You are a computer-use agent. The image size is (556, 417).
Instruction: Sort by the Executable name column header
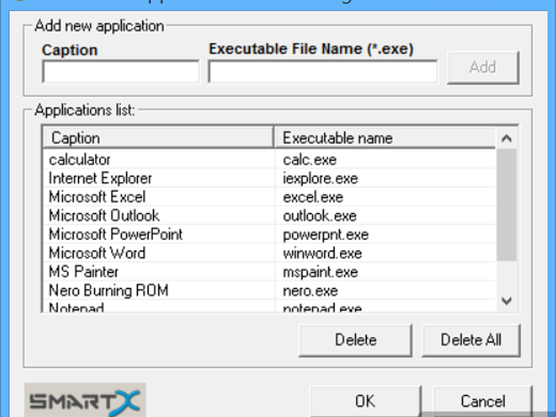point(385,138)
